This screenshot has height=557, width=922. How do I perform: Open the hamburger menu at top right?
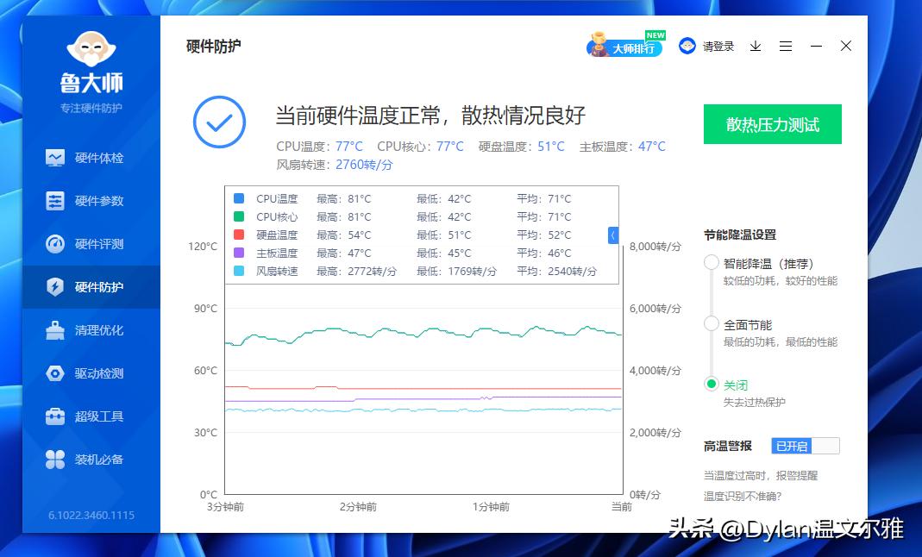786,46
